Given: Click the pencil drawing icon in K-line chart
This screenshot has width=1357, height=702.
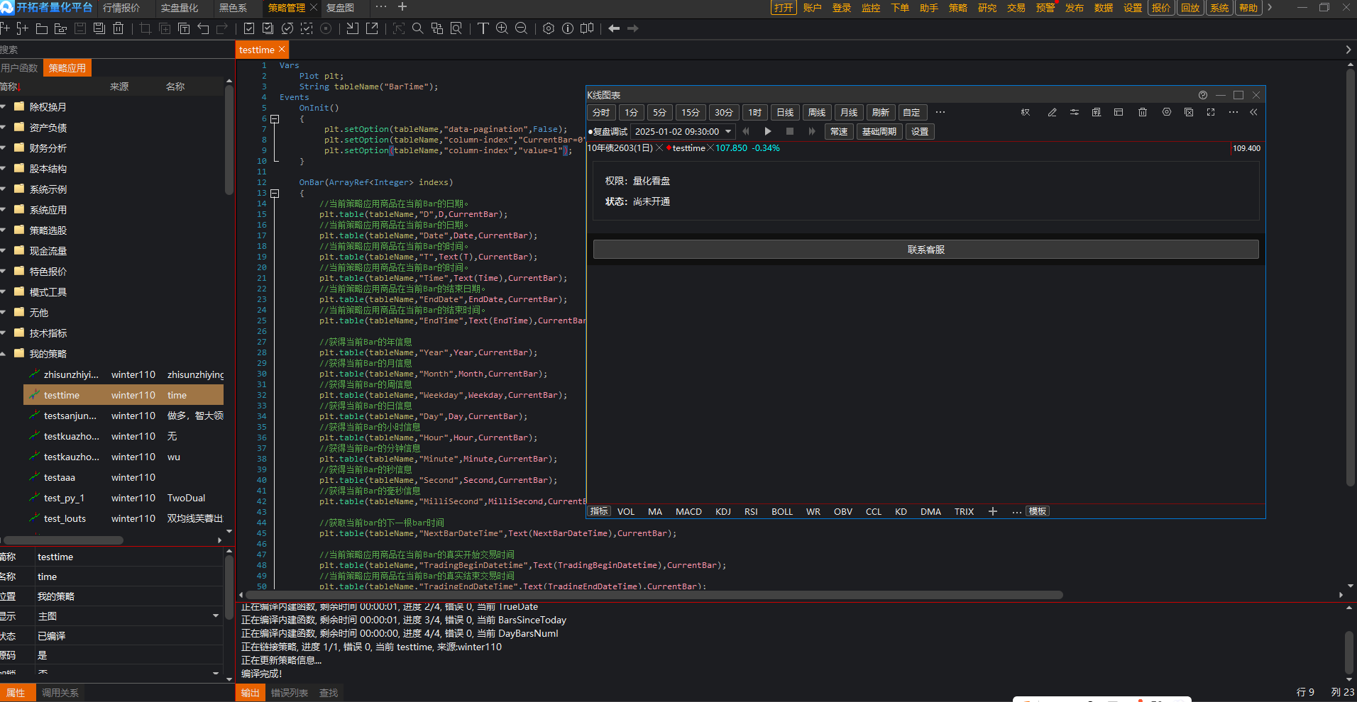Looking at the screenshot, I should tap(1052, 113).
